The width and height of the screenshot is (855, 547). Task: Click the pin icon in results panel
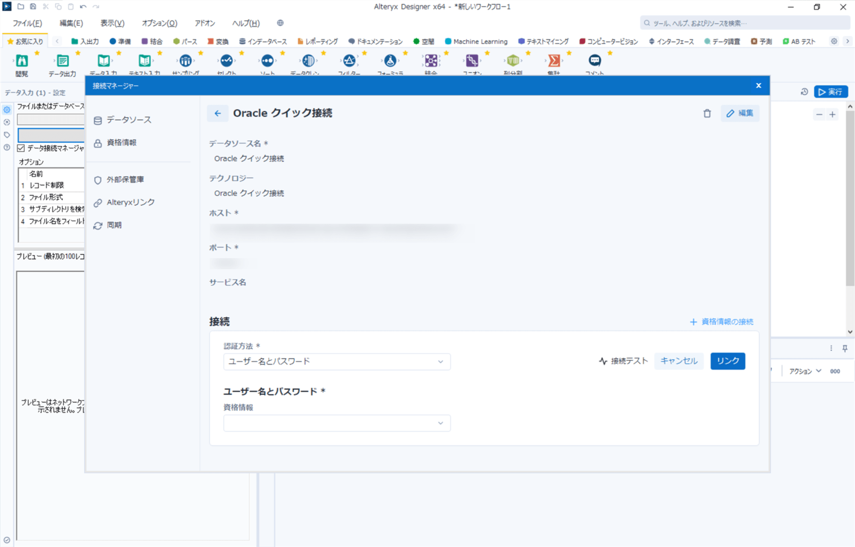845,348
